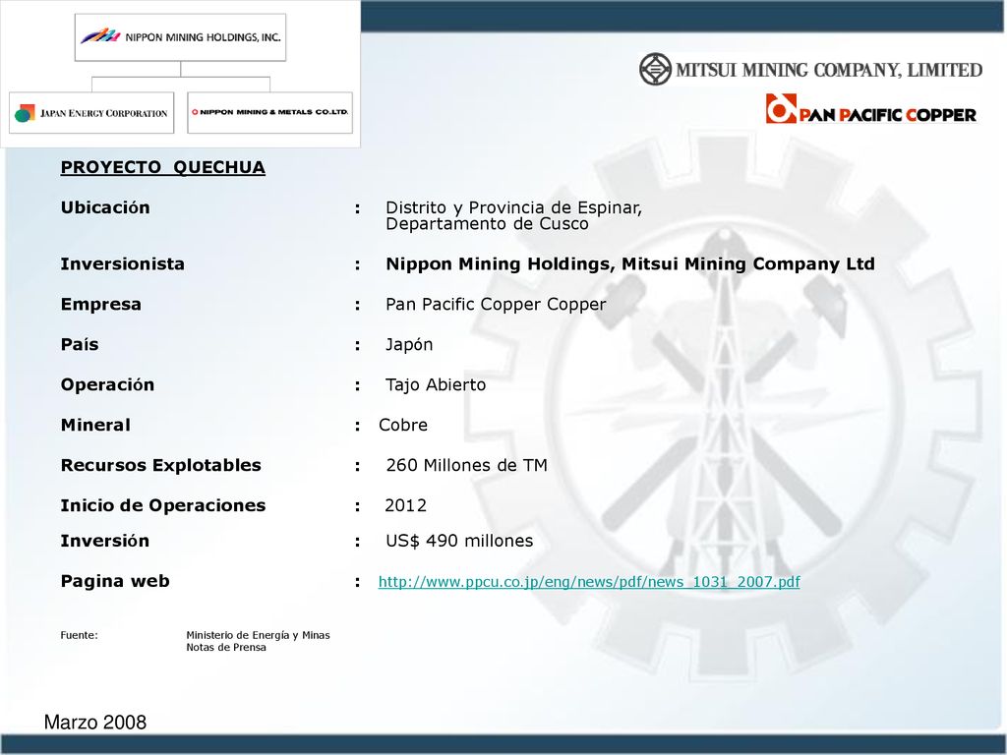Click the value '260 Millones de TM'
Screen dimensions: 1007x755
[x=467, y=465]
